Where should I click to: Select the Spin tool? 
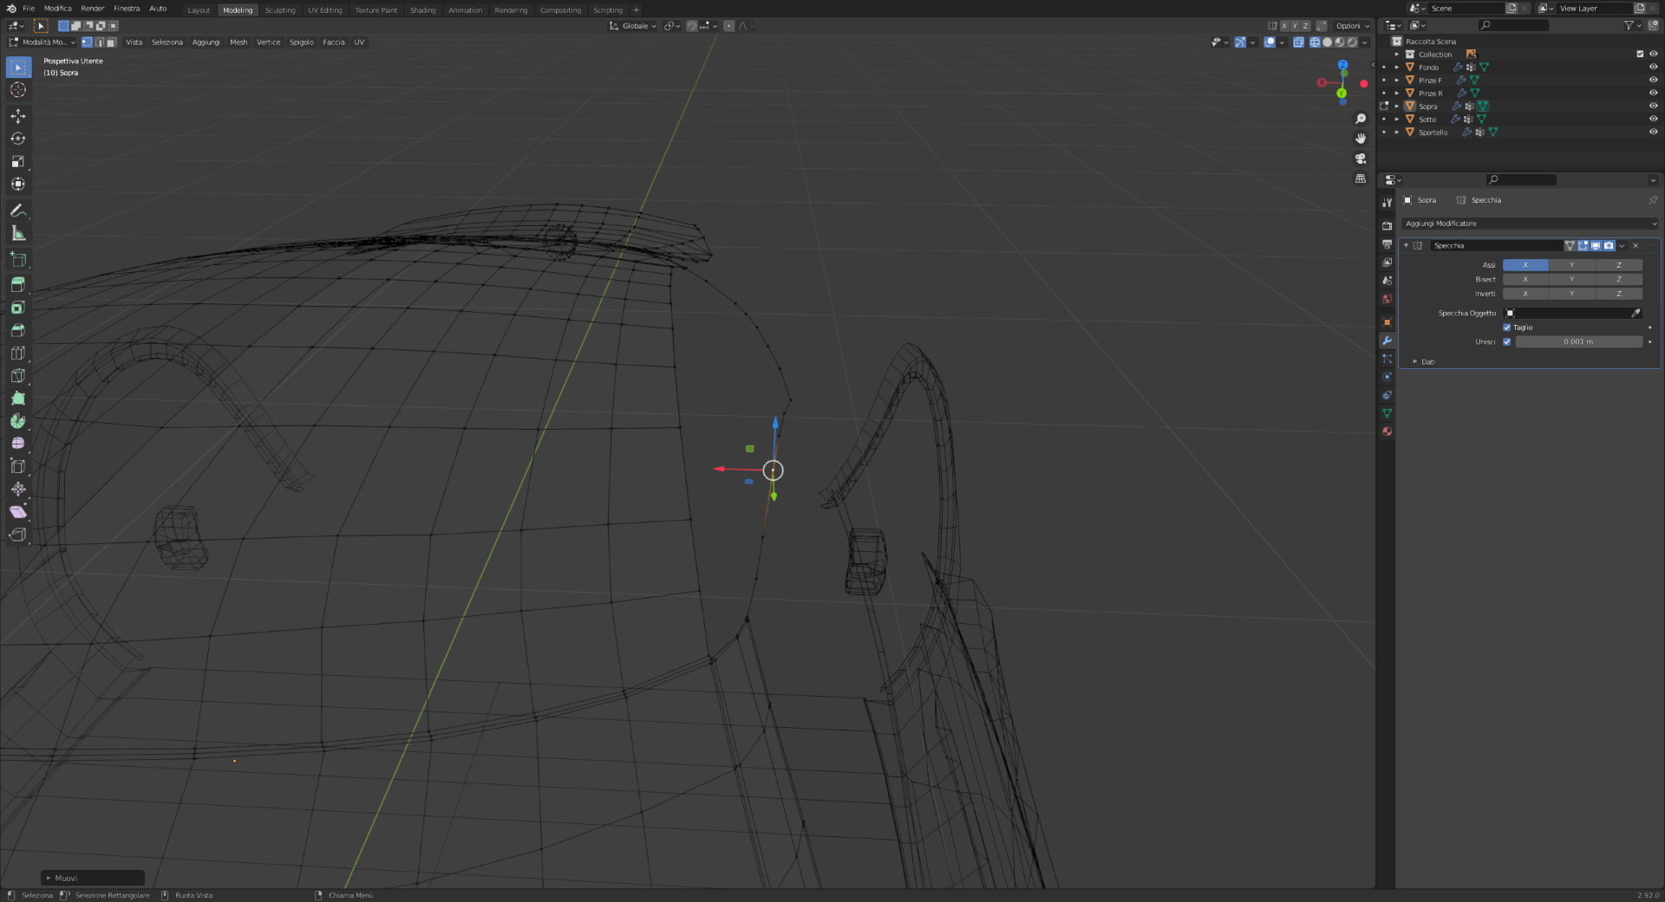[x=18, y=421]
